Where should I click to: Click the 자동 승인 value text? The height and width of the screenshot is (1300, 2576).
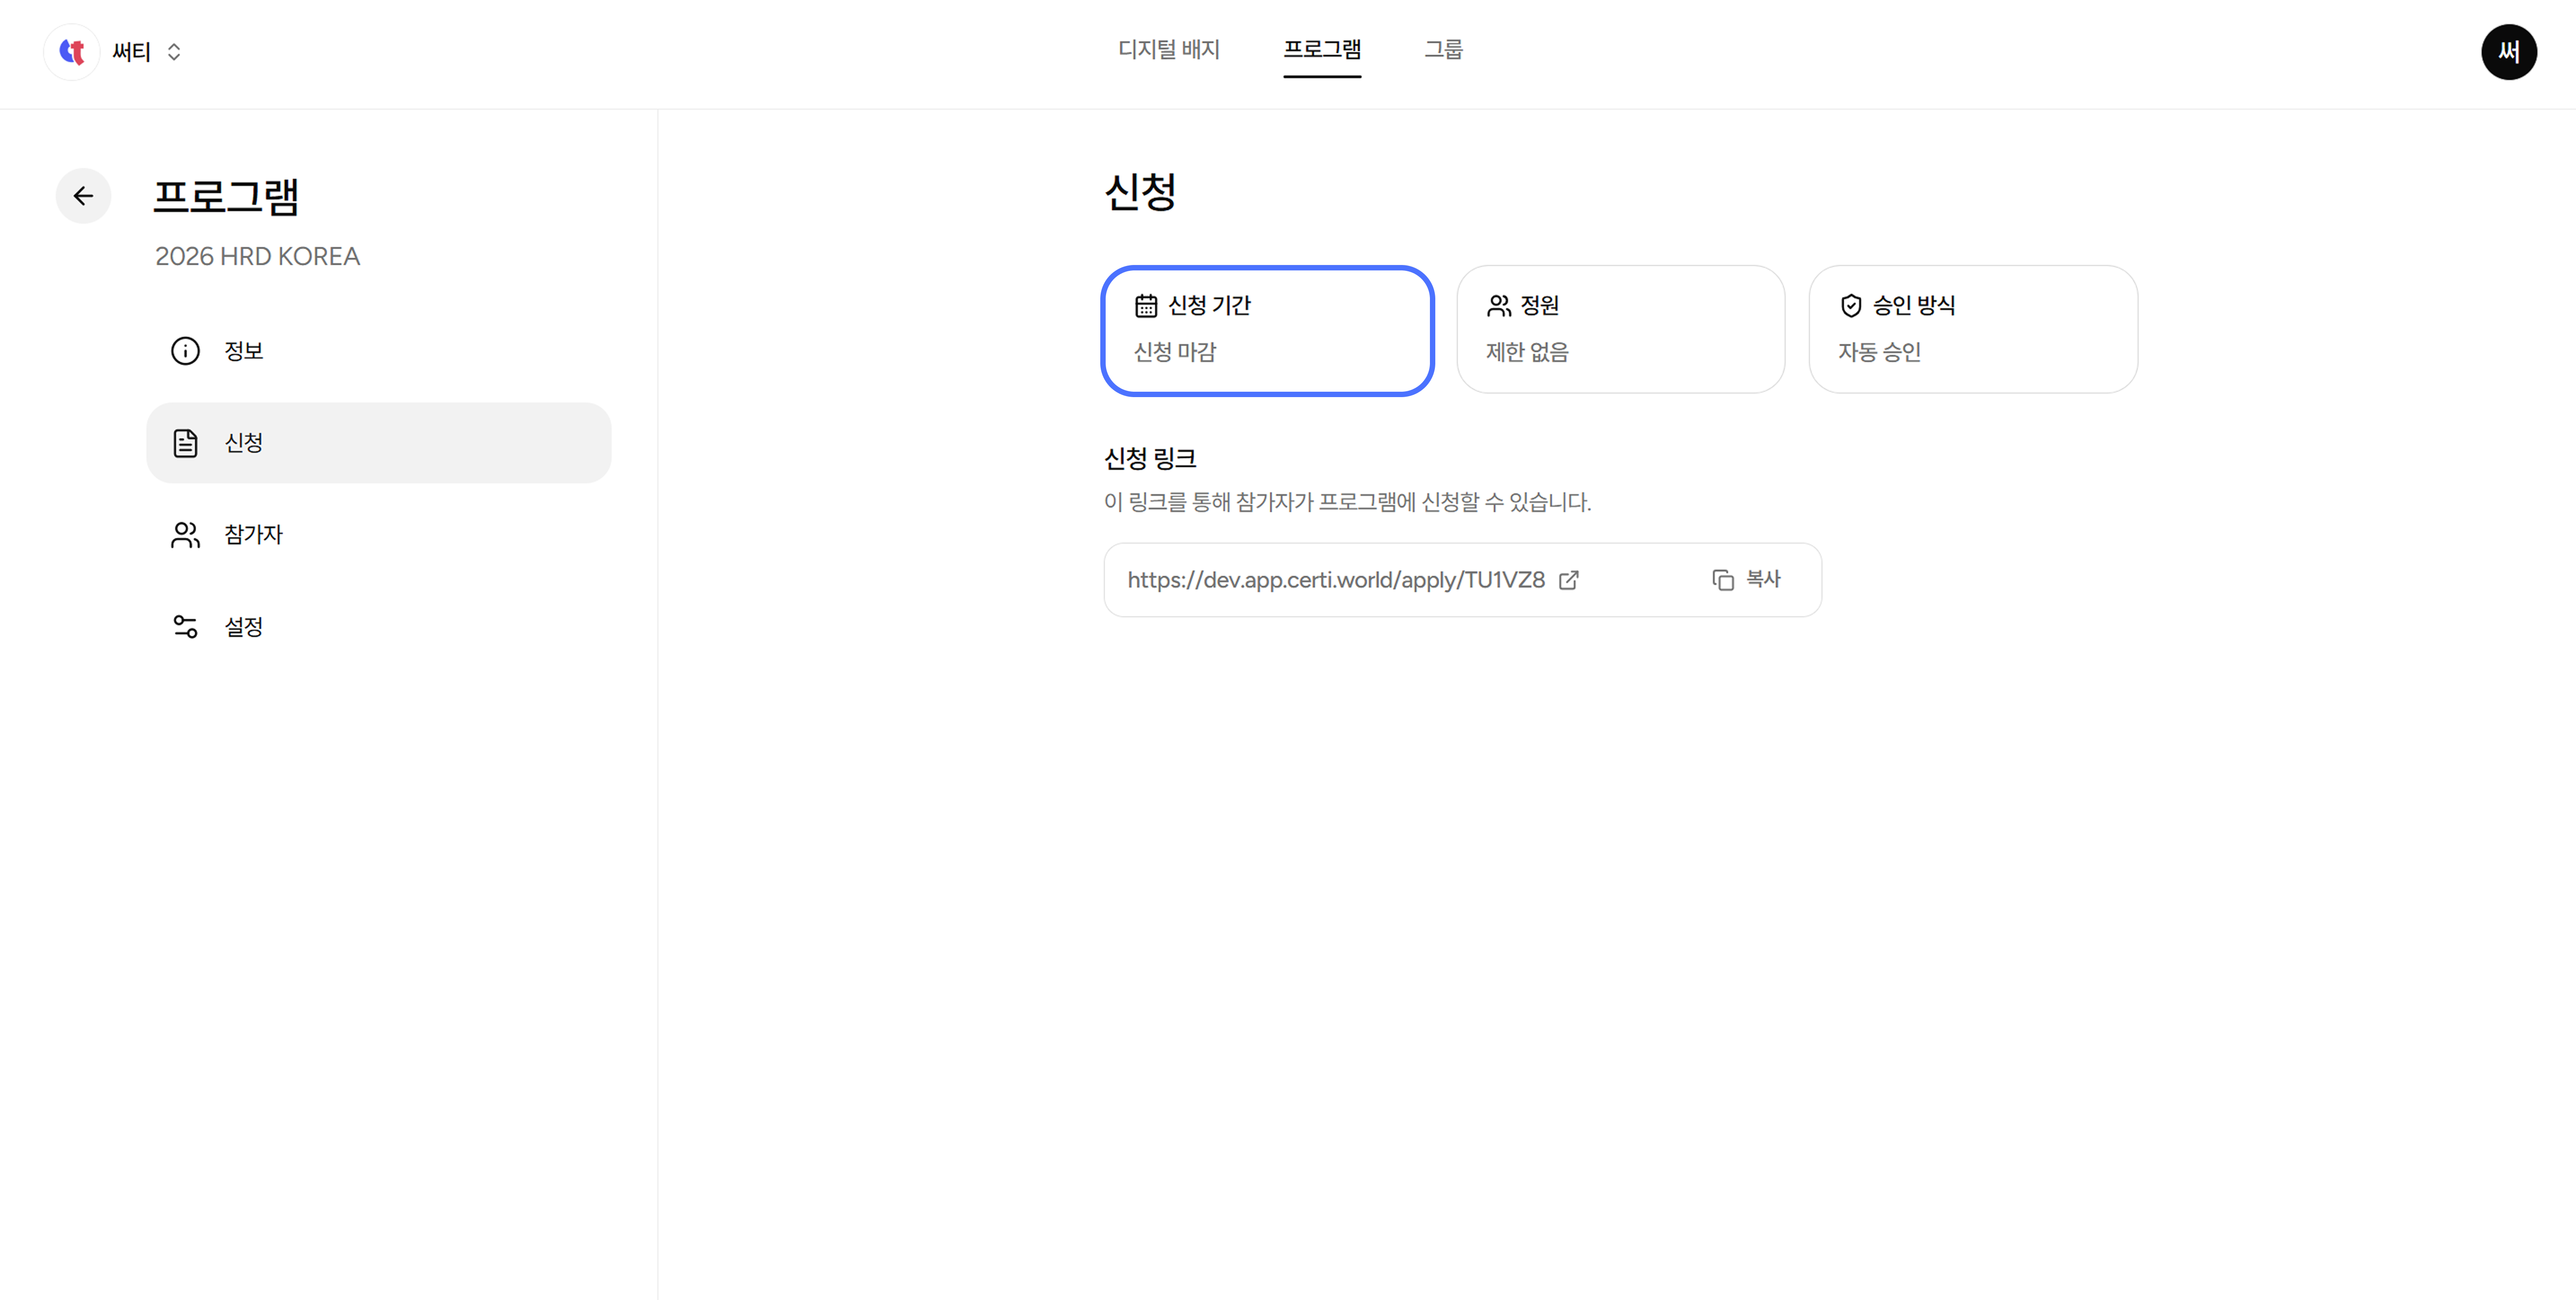(x=1879, y=352)
